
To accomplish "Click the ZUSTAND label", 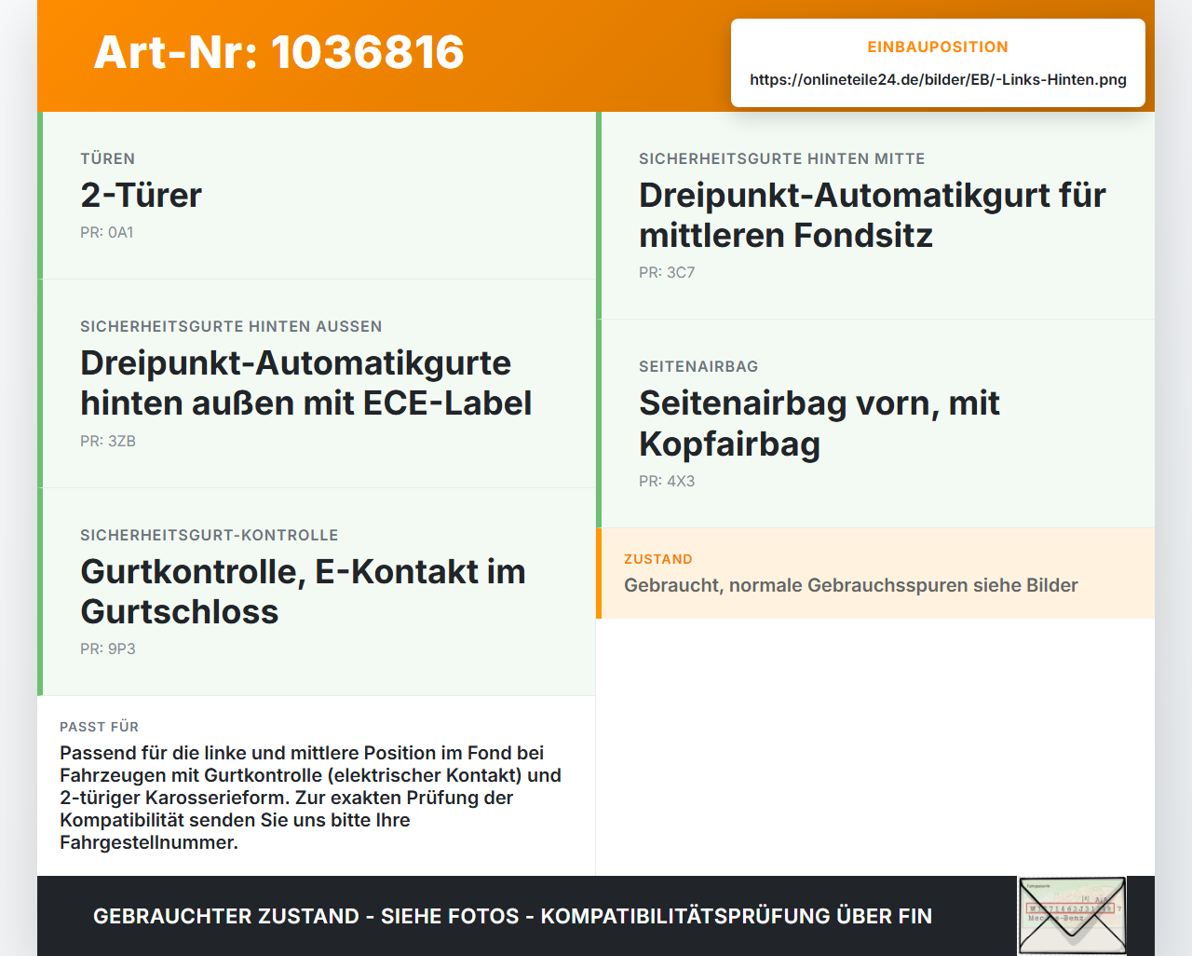I will pyautogui.click(x=658, y=559).
